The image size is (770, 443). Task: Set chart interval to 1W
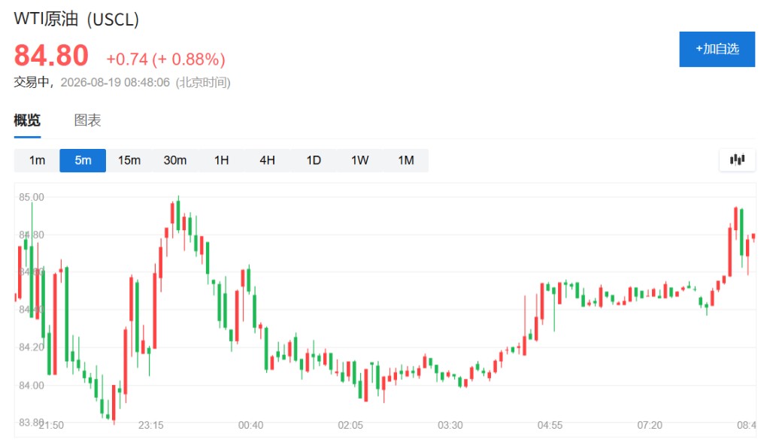tap(359, 160)
